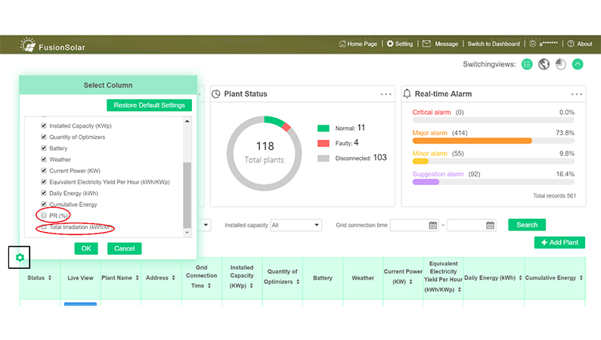This screenshot has width=601, height=340.
Task: Open calendar for grid connection start date
Action: point(433,225)
